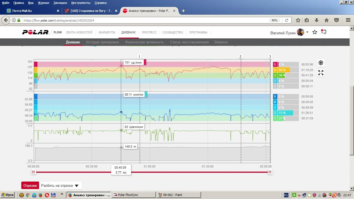This screenshot has height=199, width=354.
Task: Expand user profile menu arrow
Action: 307,32
